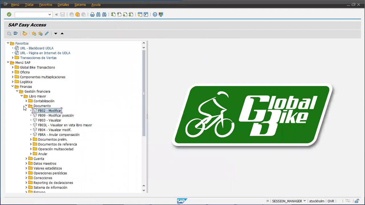
Task: Expand the Datos maestros folder
Action: 26,163
